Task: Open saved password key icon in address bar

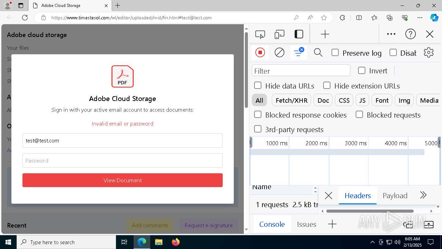Action: (296, 18)
